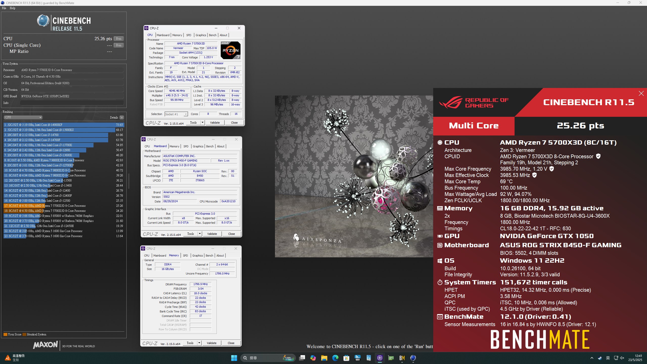Open Microsoft Store from the taskbar
Image resolution: width=647 pixels, height=364 pixels.
346,358
